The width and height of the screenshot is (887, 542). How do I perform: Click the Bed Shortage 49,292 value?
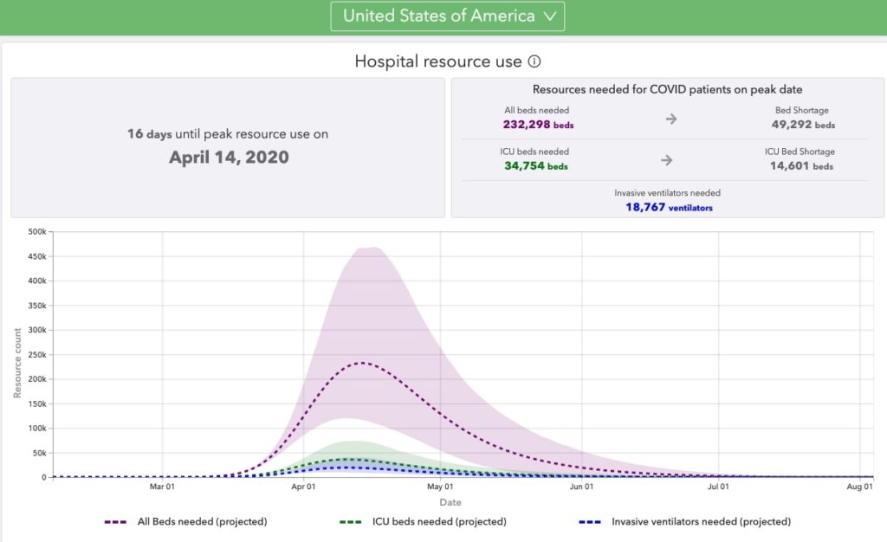(802, 125)
